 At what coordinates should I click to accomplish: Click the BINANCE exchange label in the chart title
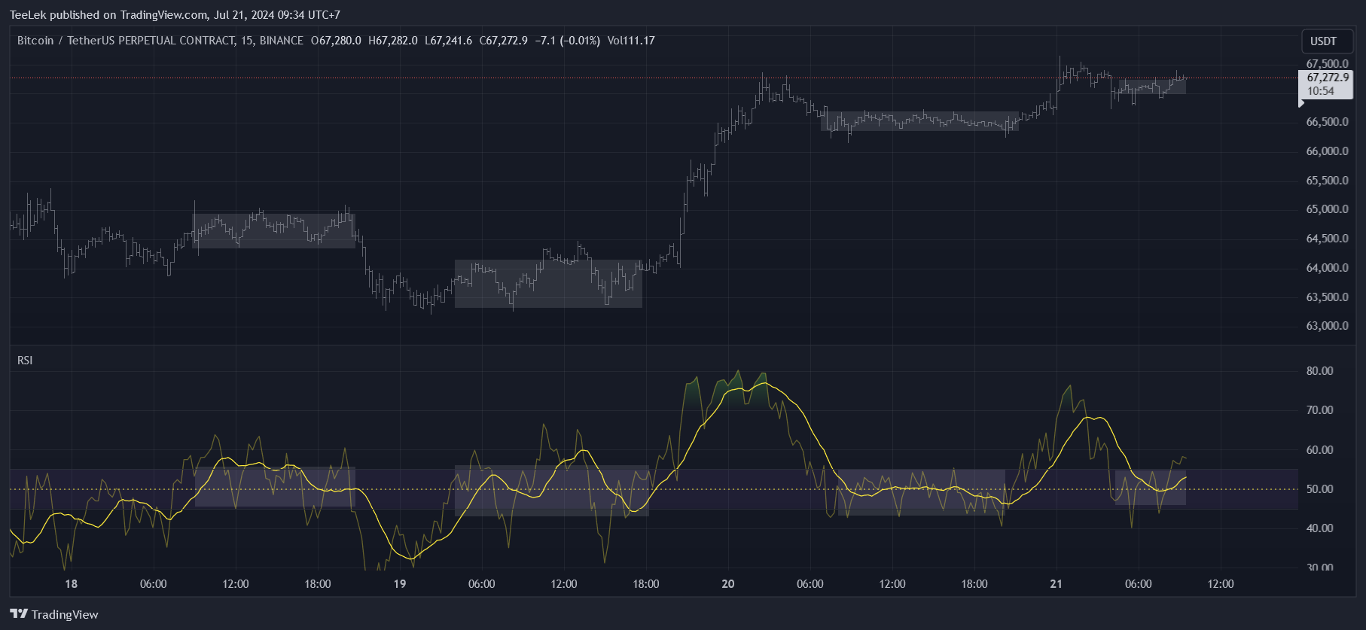point(281,41)
